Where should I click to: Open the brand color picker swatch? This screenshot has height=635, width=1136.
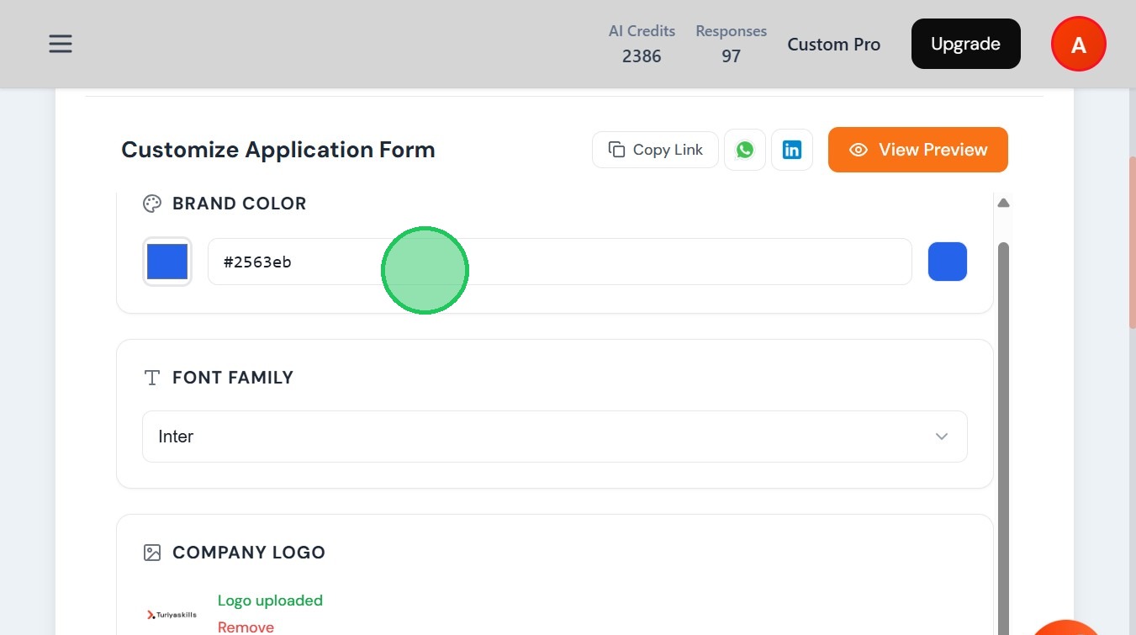[167, 262]
